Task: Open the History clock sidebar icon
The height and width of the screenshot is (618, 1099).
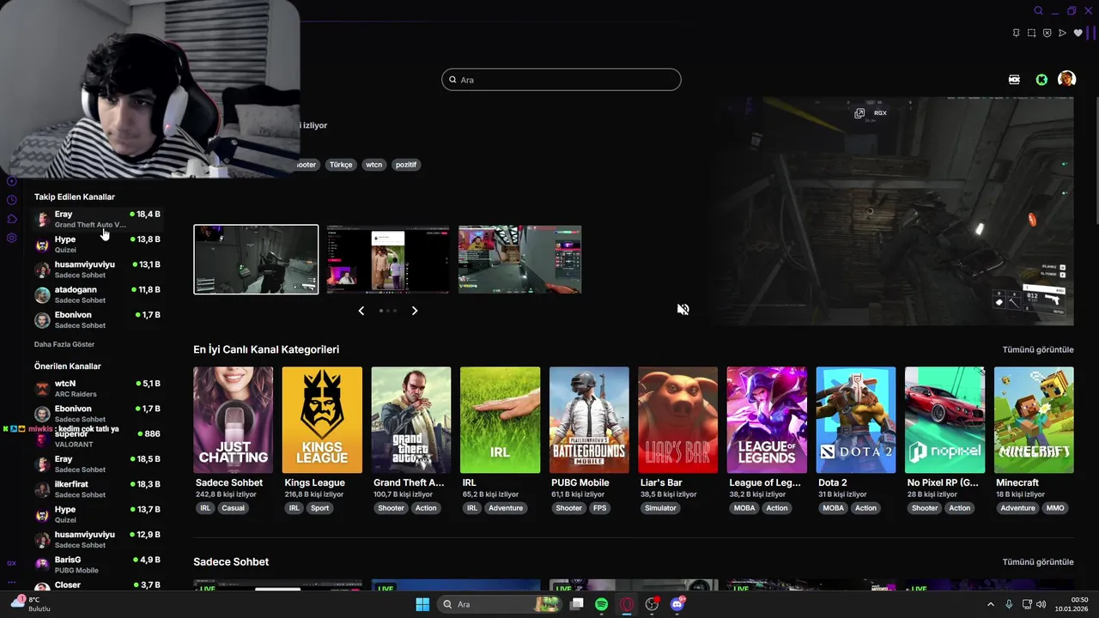Action: (12, 200)
